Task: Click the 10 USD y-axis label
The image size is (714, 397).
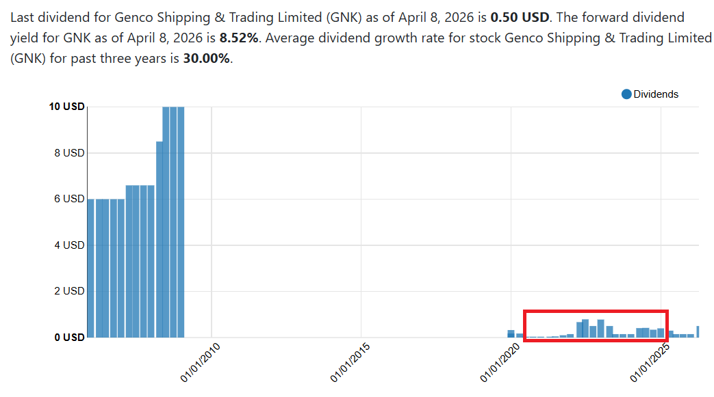Action: point(66,107)
